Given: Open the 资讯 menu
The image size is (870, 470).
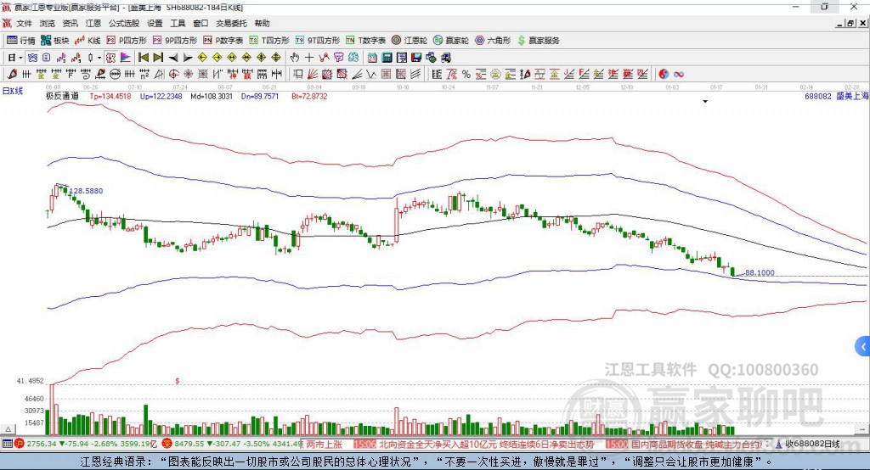Looking at the screenshot, I should pyautogui.click(x=70, y=23).
